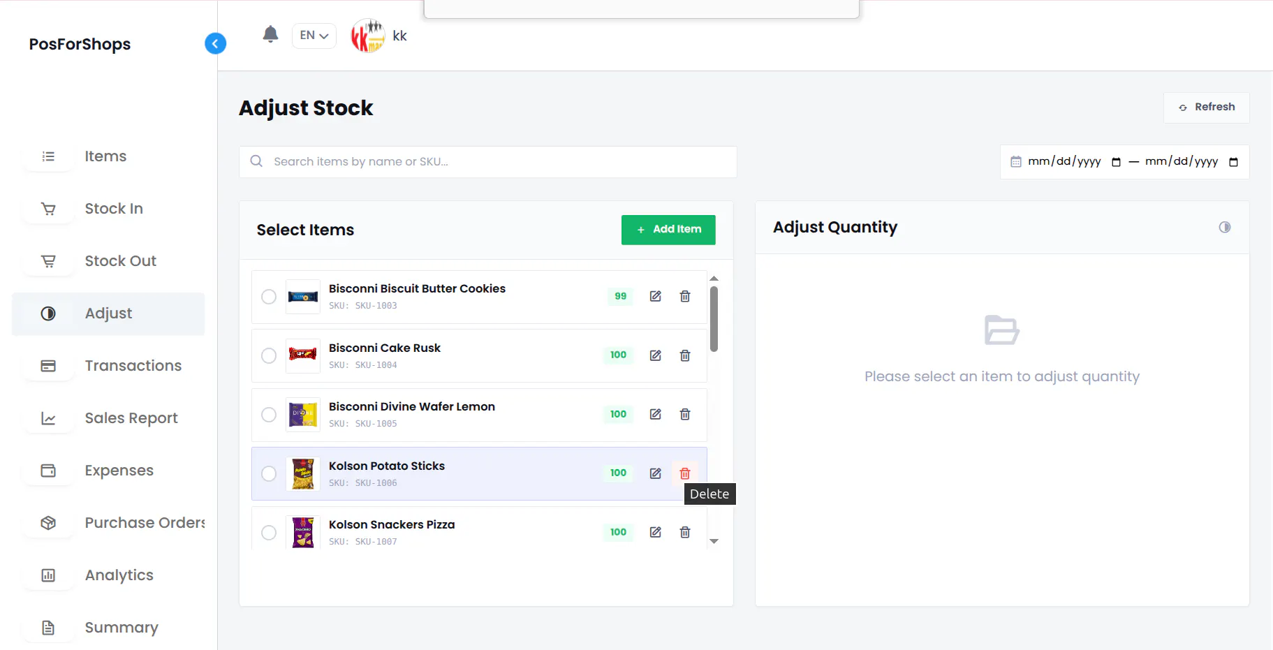1273x650 pixels.
Task: Click the Items list icon
Action: pyautogui.click(x=48, y=156)
